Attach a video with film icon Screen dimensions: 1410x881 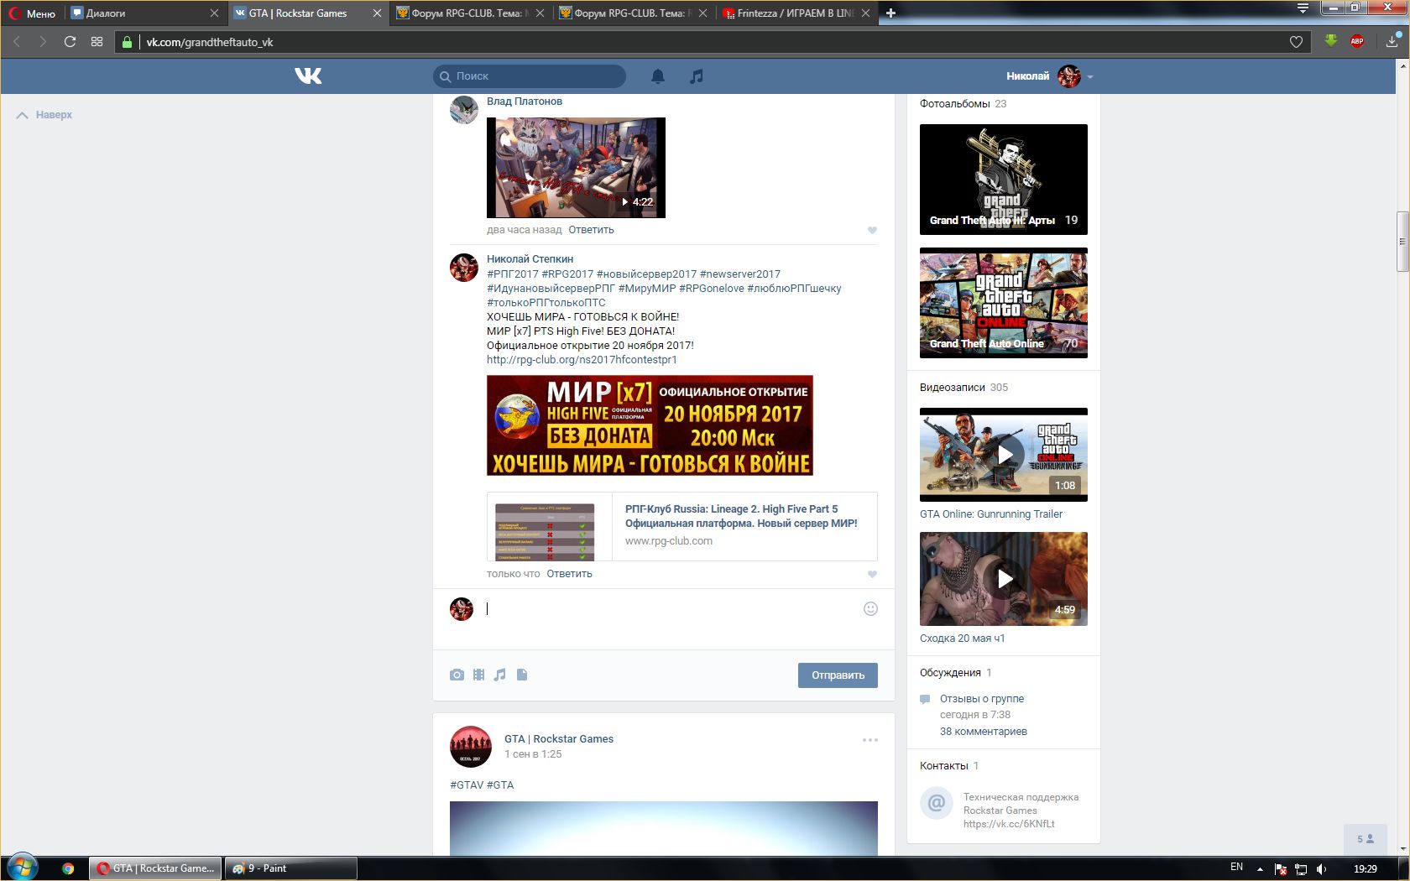478,675
